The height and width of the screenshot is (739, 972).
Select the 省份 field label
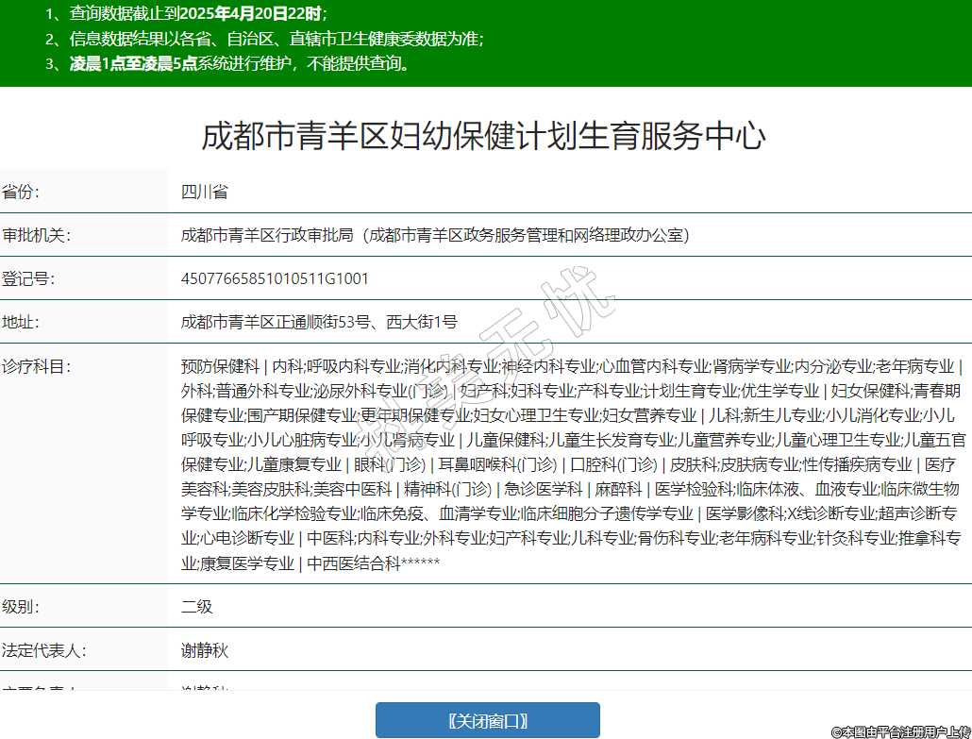click(x=22, y=192)
